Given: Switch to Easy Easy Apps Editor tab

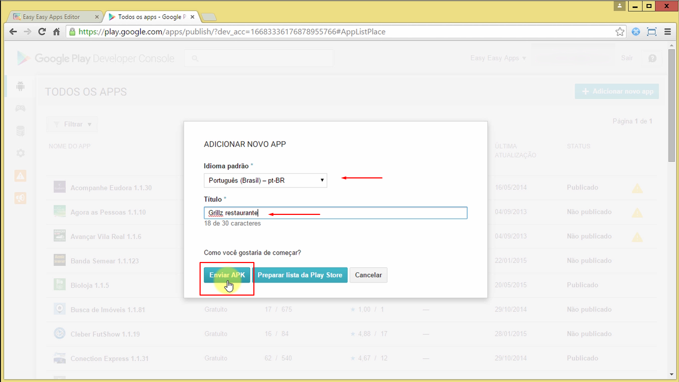Looking at the screenshot, I should [51, 17].
